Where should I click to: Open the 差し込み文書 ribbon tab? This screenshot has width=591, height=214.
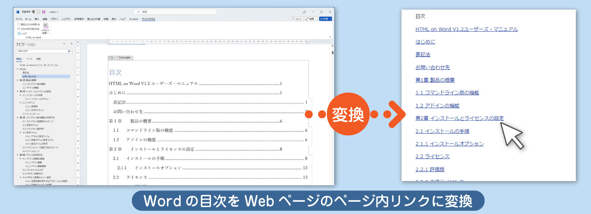coord(93,19)
